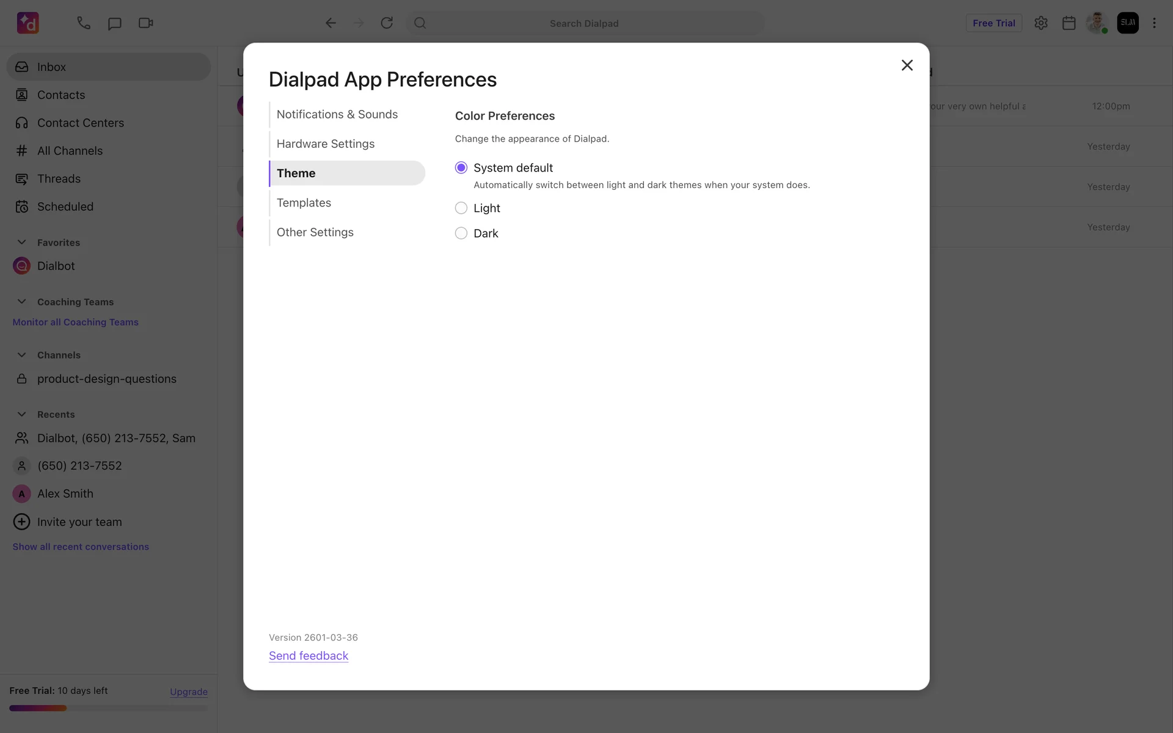
Task: Open the vertical three-dot menu
Action: 1154,23
